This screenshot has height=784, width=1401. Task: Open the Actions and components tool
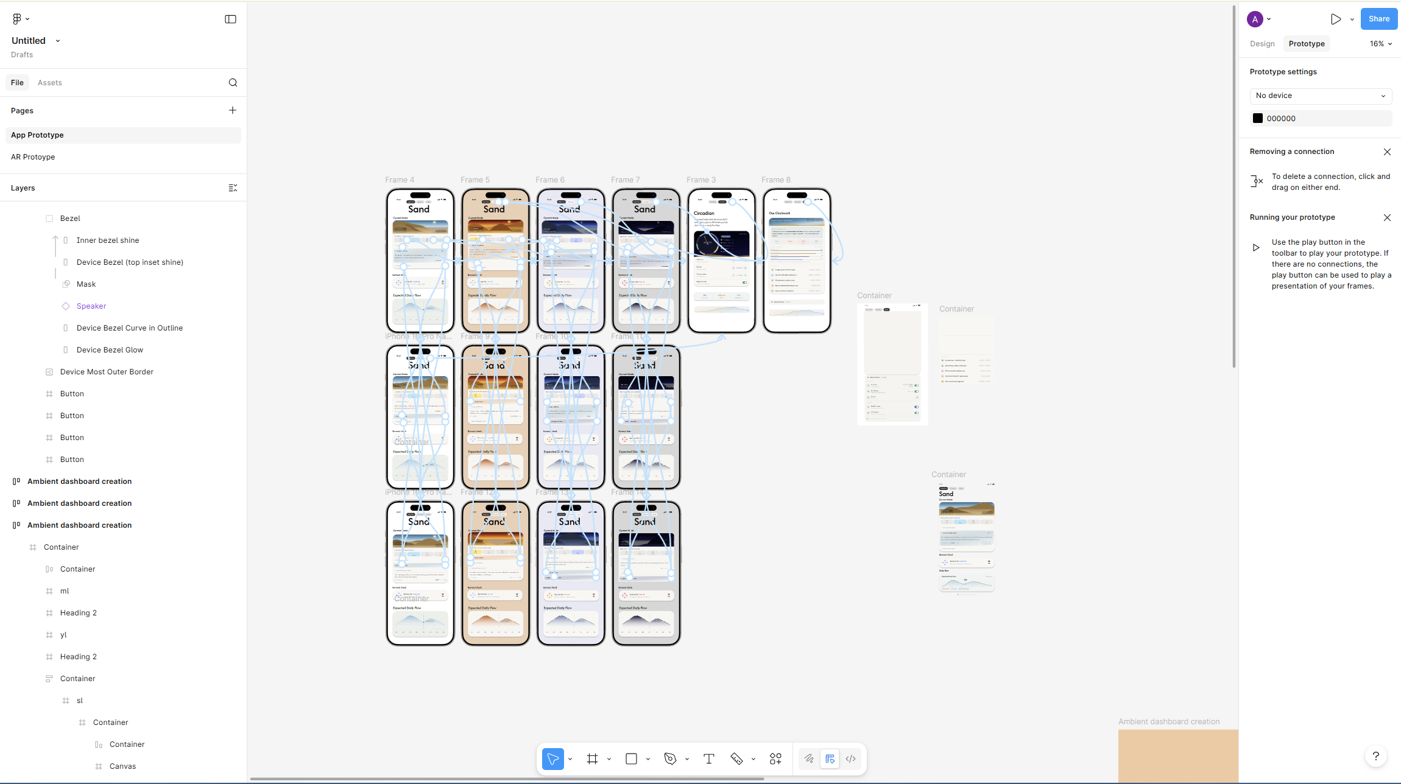775,758
